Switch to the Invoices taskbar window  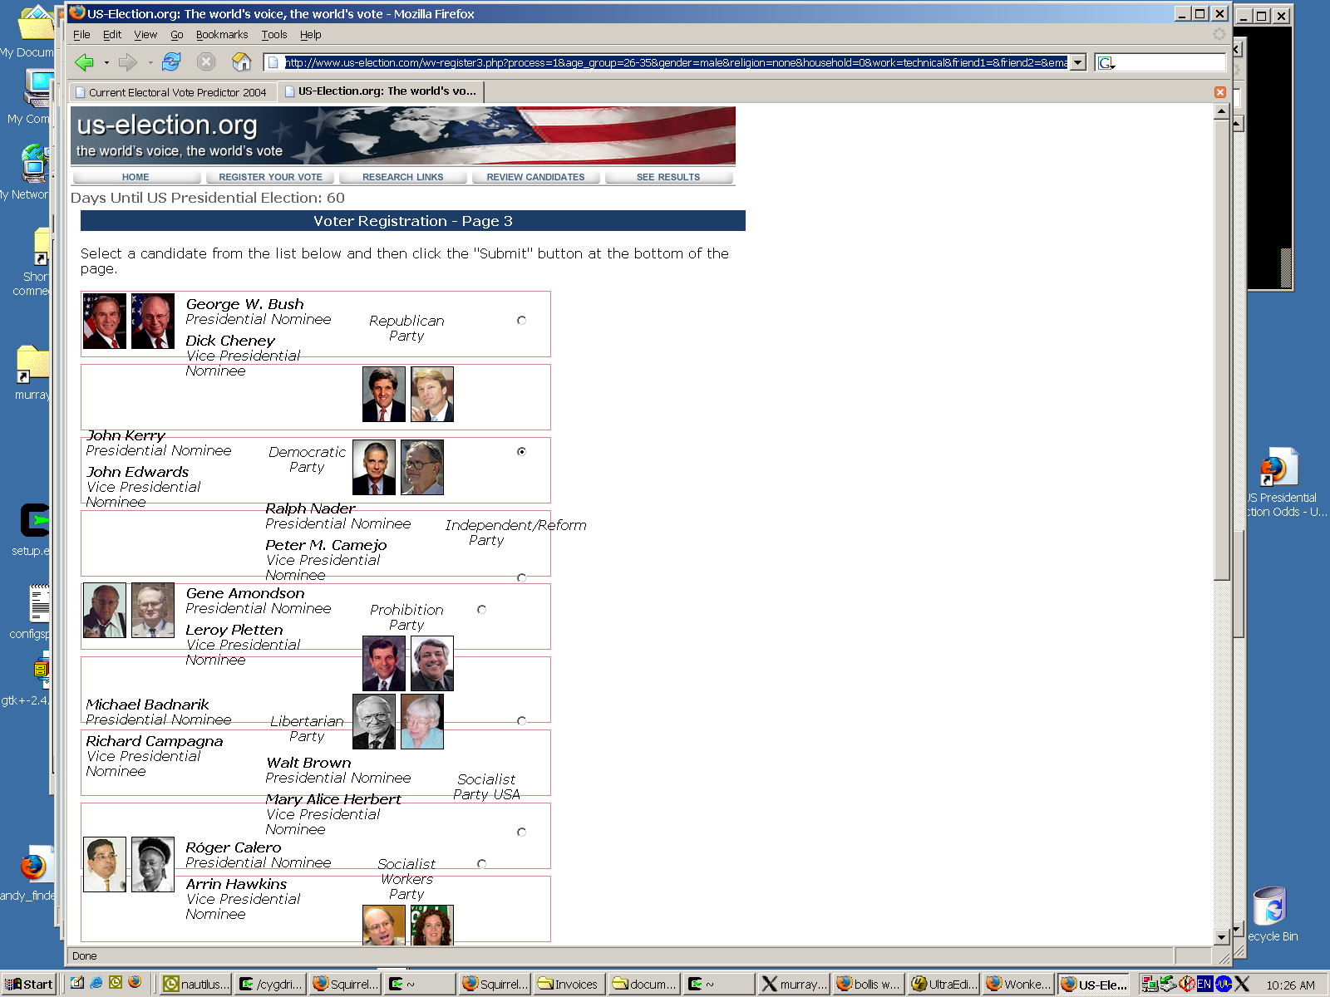(x=568, y=984)
